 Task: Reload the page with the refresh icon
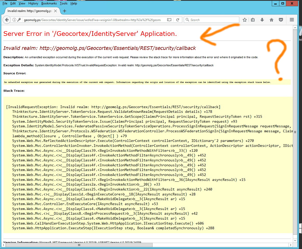coord(178,20)
